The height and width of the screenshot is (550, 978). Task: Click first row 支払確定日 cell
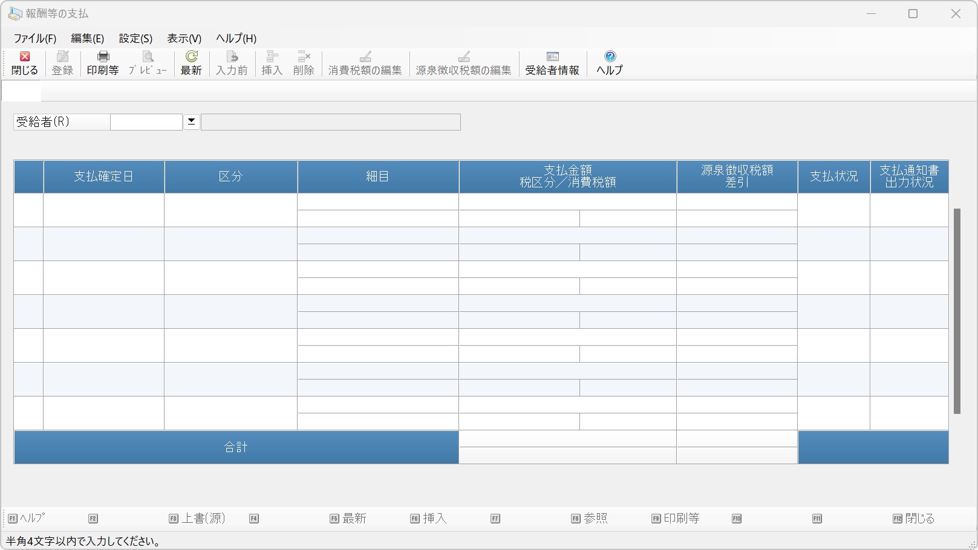pos(103,210)
